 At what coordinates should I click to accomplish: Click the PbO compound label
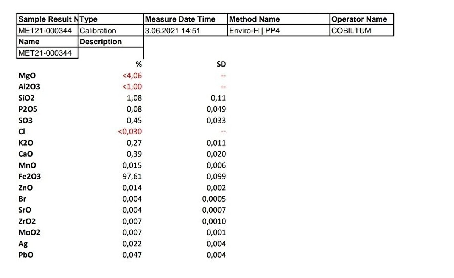click(x=26, y=255)
